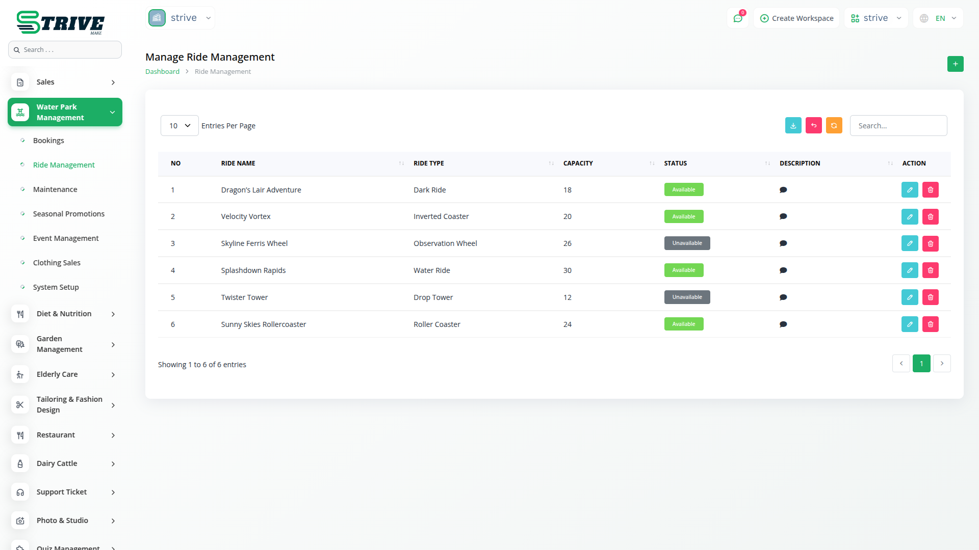Open Bookings in the sidebar
This screenshot has height=550, width=979.
click(x=48, y=141)
